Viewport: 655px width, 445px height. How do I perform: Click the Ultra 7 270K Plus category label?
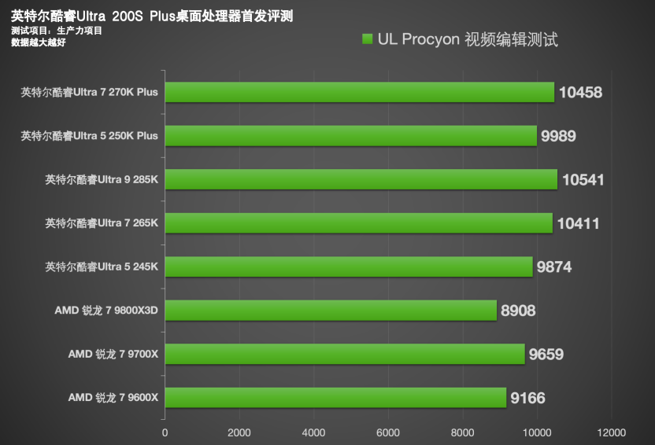89,93
